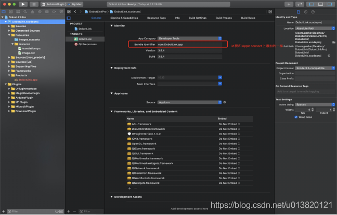Collapse the Deployment Info section
The width and height of the screenshot is (337, 215).
[111, 68]
